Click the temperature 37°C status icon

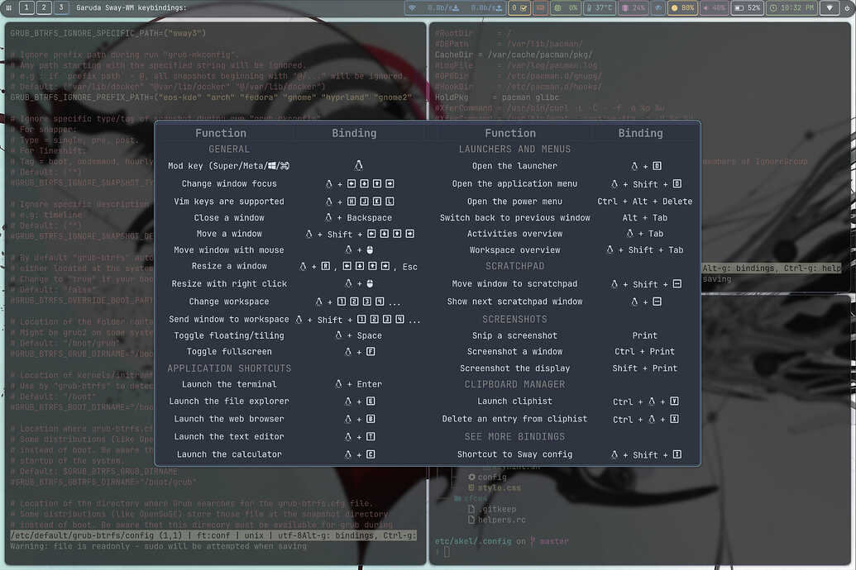pos(600,8)
